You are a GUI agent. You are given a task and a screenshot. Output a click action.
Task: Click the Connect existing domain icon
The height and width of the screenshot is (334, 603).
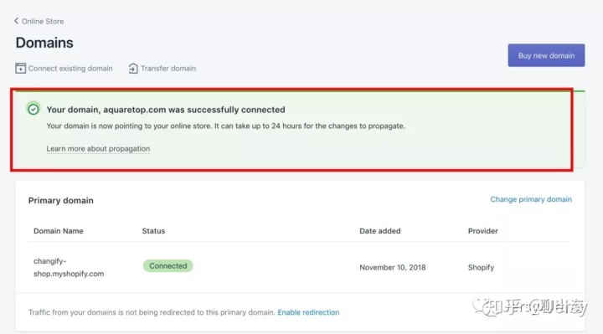(x=20, y=68)
